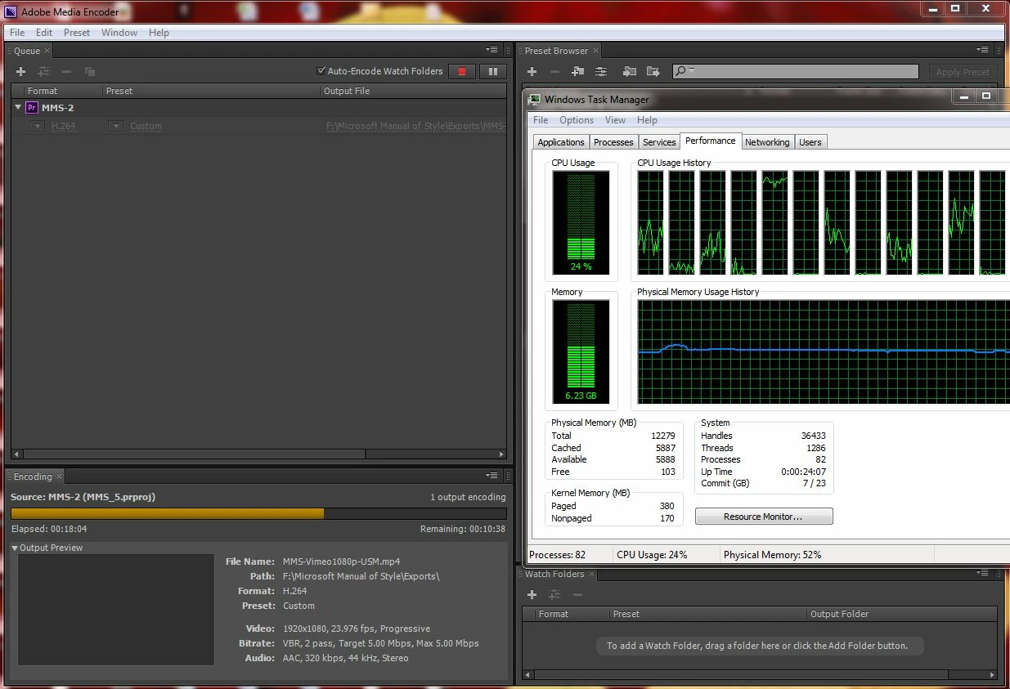Viewport: 1010px width, 689px height.
Task: Switch to Networking tab in Task Manager
Action: click(767, 142)
